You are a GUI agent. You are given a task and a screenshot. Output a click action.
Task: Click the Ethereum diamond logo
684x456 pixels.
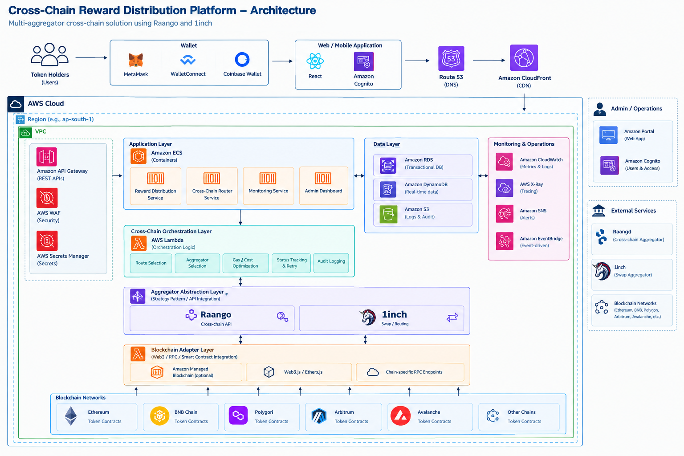click(71, 416)
